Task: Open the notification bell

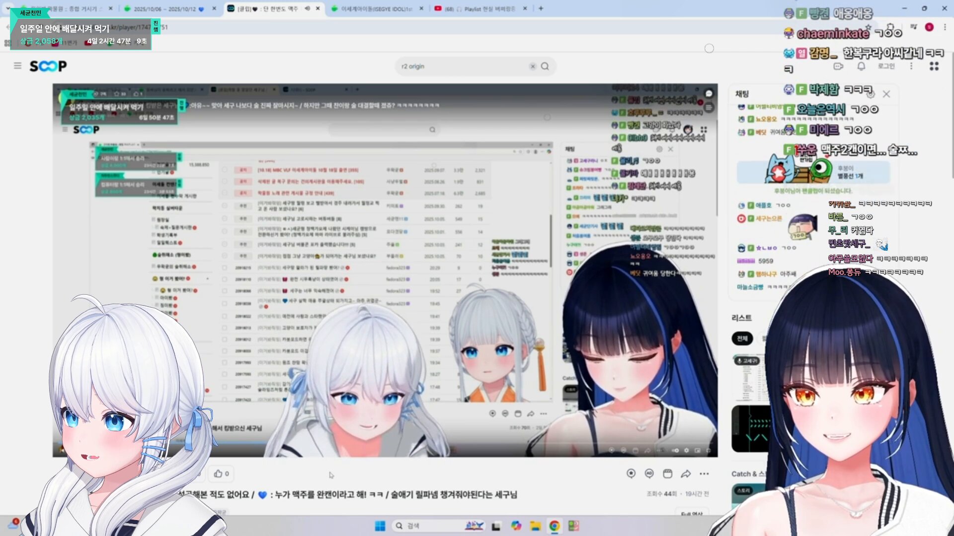Action: pos(861,66)
